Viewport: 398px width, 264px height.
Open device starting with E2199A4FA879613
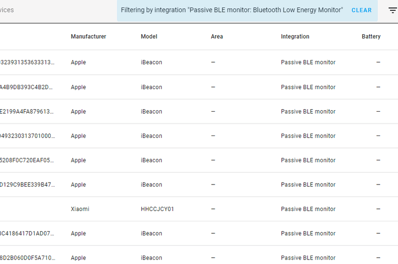coord(27,112)
